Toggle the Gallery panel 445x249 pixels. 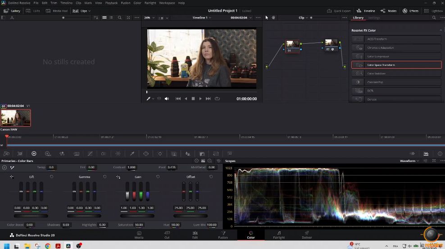(x=12, y=11)
